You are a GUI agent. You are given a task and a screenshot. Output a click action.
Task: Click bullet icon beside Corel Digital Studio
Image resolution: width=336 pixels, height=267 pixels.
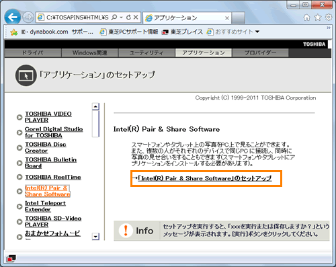[19, 132]
